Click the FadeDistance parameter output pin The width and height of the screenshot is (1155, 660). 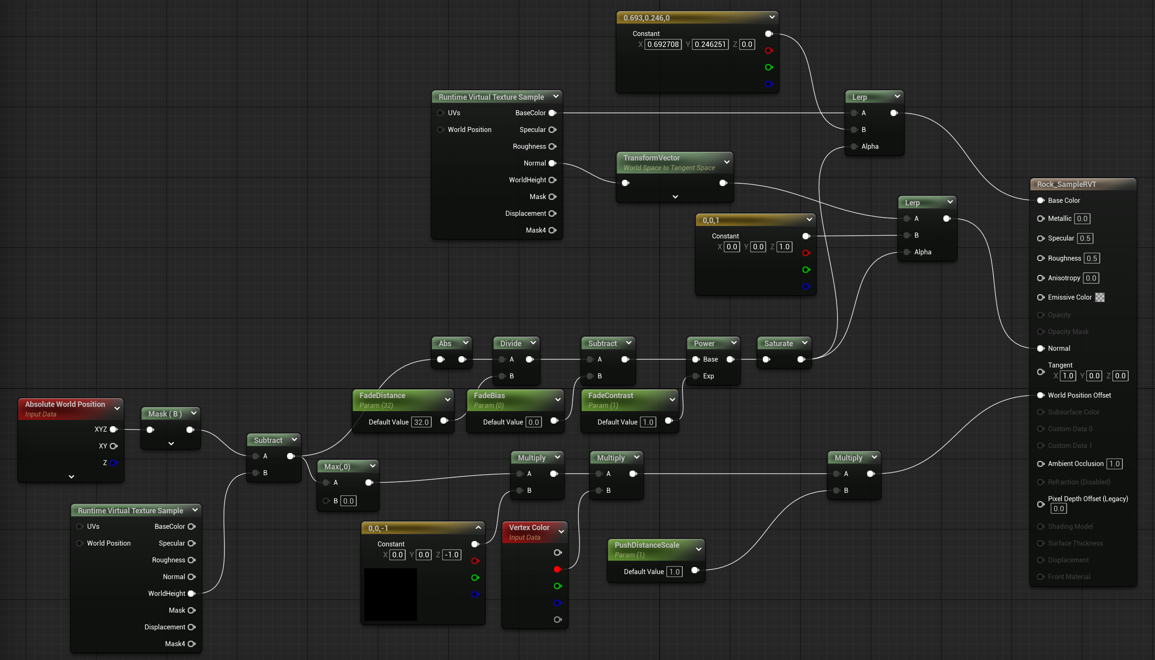pos(444,421)
